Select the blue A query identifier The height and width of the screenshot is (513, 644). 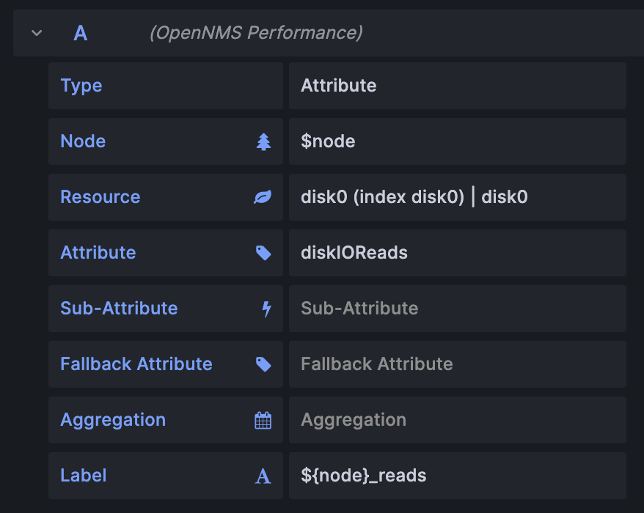pos(81,32)
